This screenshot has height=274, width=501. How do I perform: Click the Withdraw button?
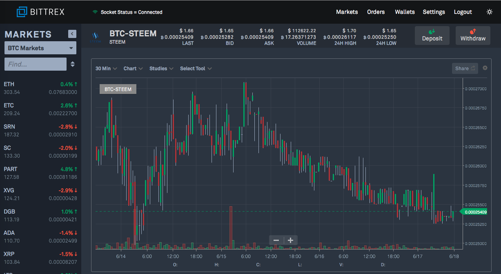473,36
